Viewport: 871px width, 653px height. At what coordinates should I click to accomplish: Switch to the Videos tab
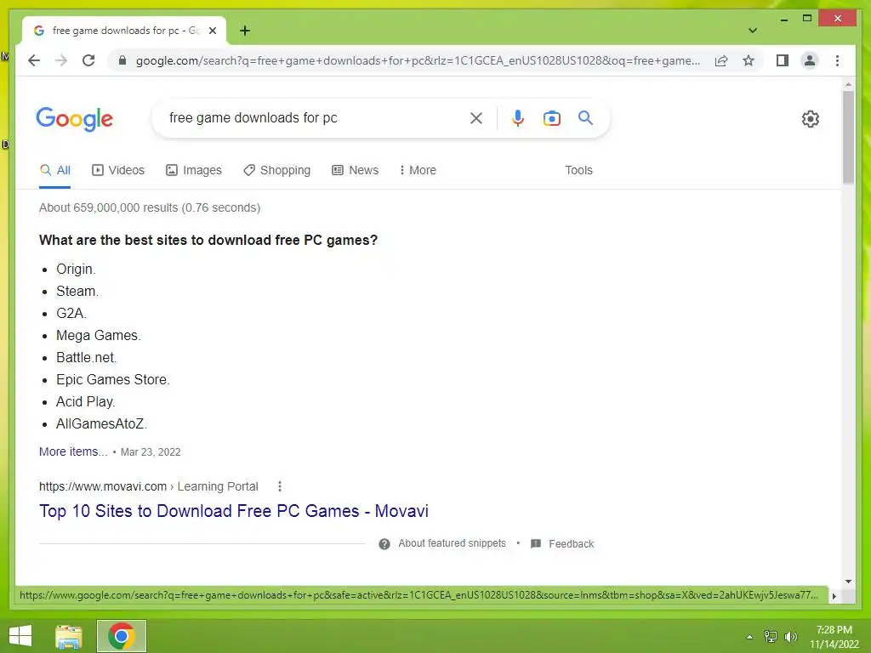(x=117, y=170)
